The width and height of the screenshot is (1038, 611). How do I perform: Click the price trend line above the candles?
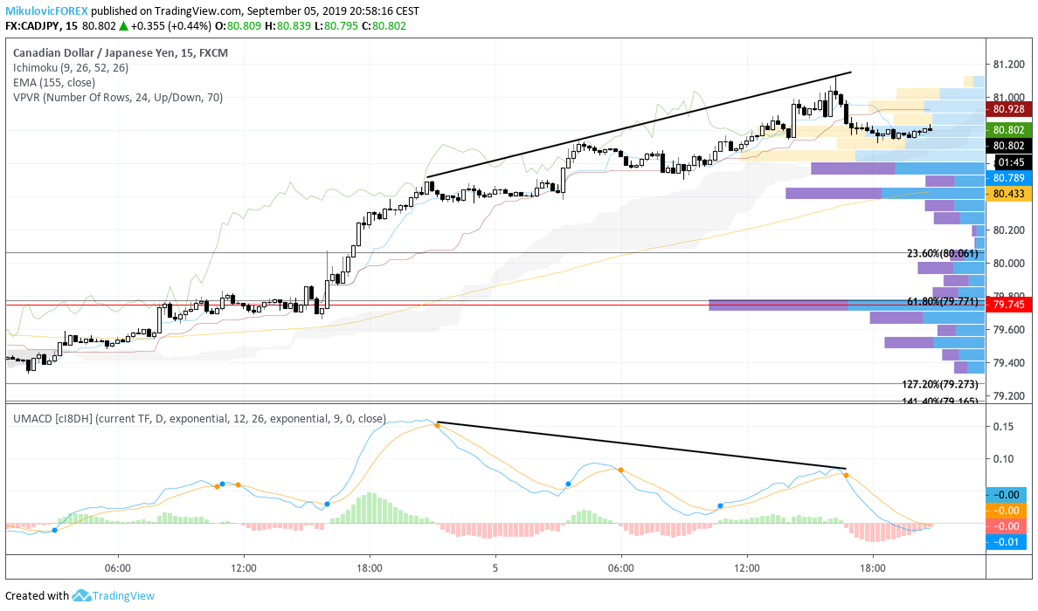(639, 124)
